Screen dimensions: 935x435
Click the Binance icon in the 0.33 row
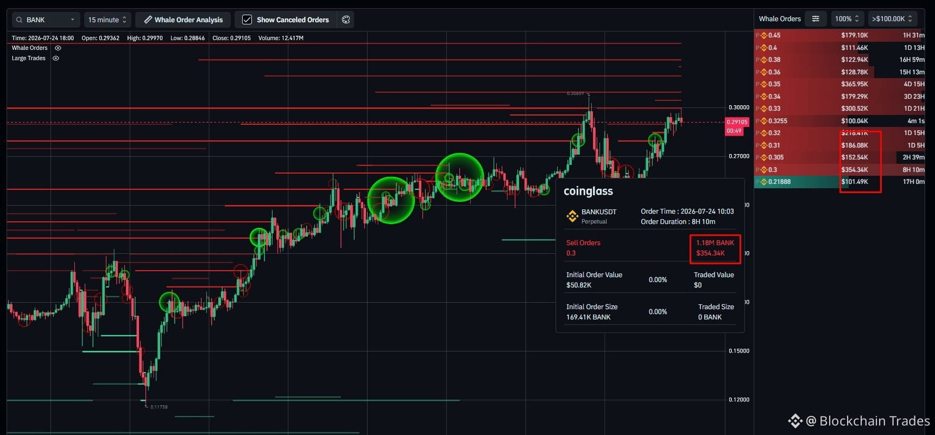[x=764, y=108]
